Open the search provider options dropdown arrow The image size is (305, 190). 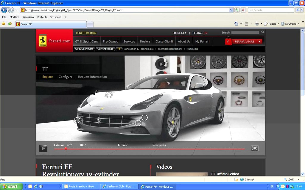click(x=302, y=10)
